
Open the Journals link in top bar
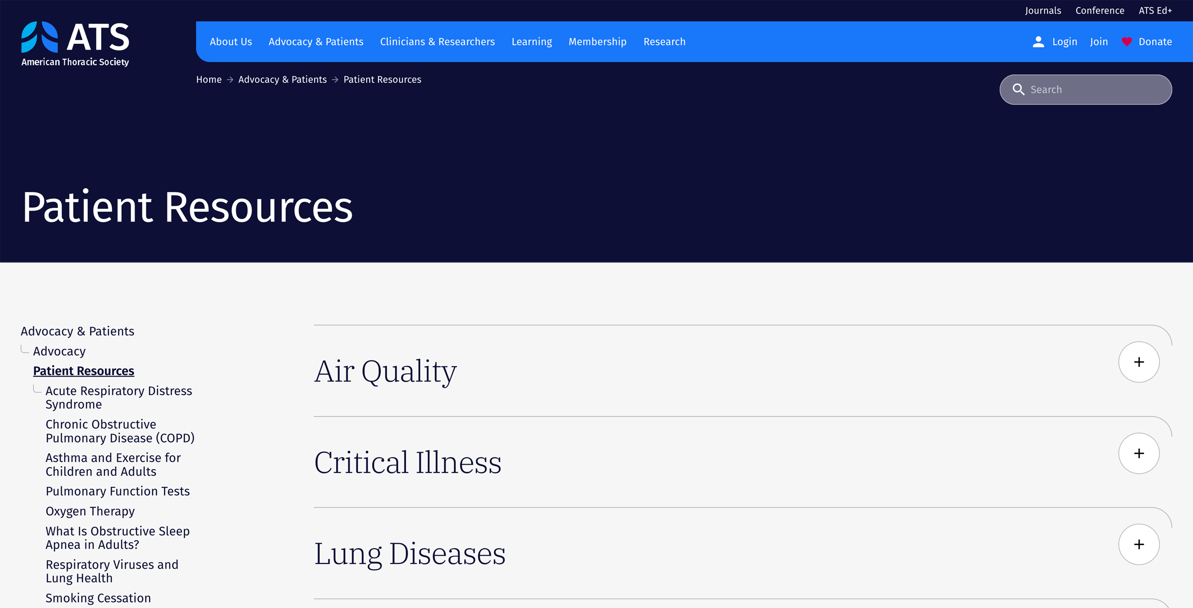click(x=1043, y=10)
